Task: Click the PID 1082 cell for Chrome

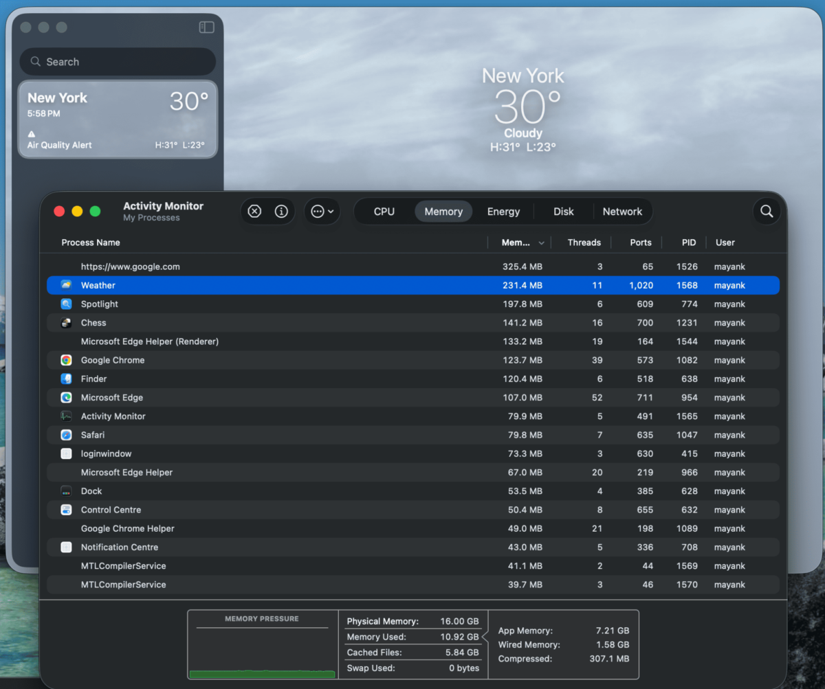Action: (x=687, y=360)
